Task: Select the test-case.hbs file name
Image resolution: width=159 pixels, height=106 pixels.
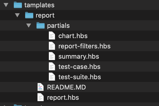Action: 79,67
